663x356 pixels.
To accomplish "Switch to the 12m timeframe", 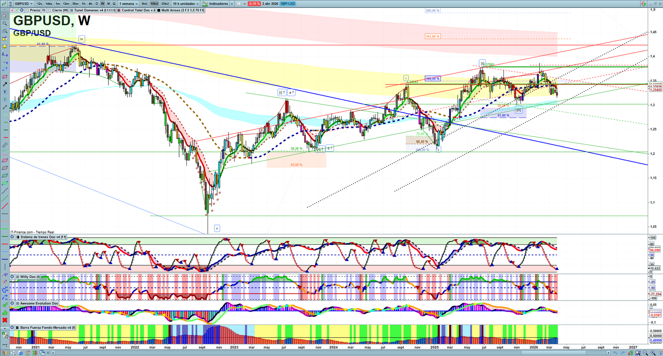I will (x=66, y=4).
